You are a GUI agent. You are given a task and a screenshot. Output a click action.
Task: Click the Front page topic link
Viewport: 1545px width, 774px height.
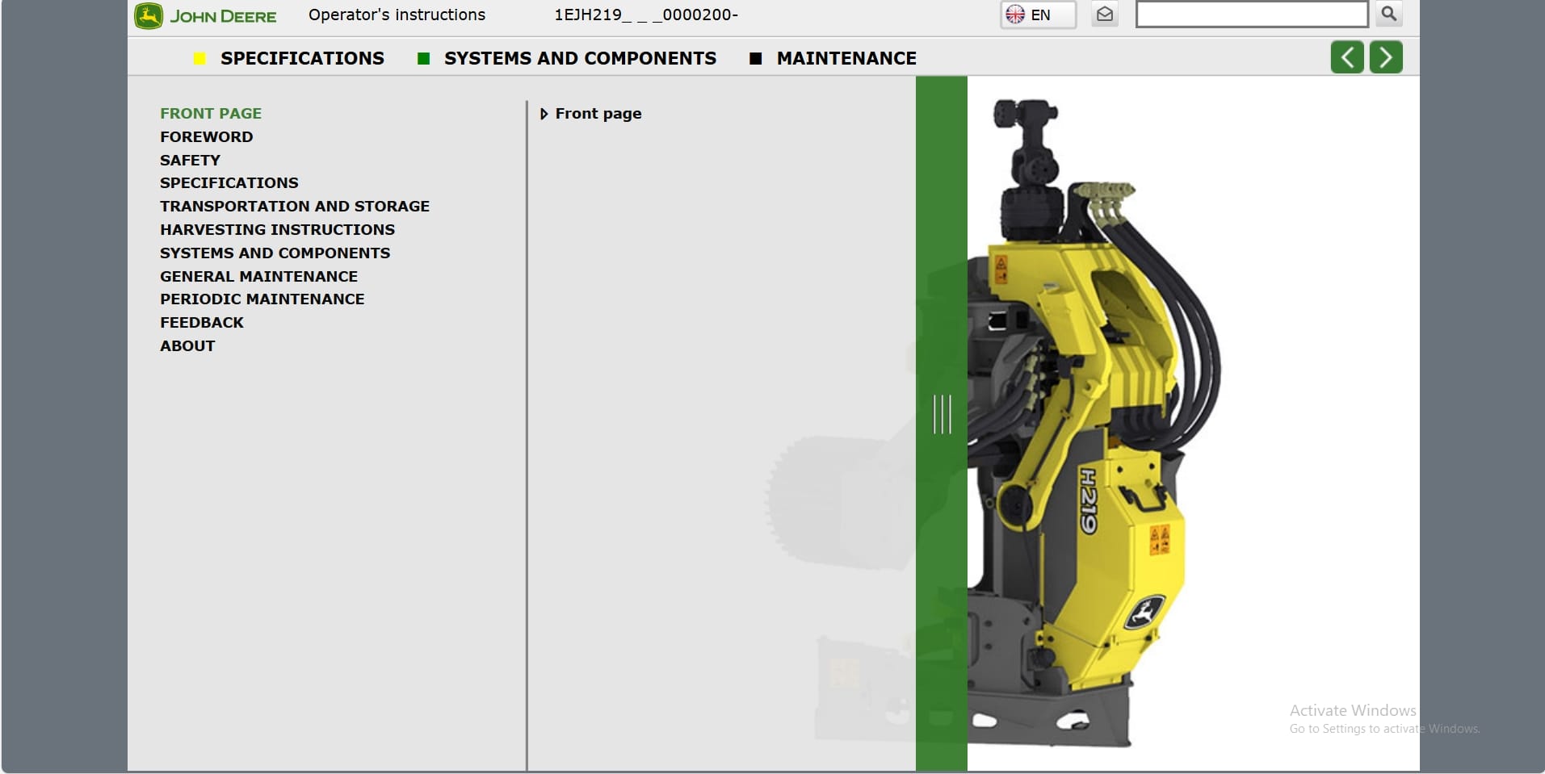598,114
